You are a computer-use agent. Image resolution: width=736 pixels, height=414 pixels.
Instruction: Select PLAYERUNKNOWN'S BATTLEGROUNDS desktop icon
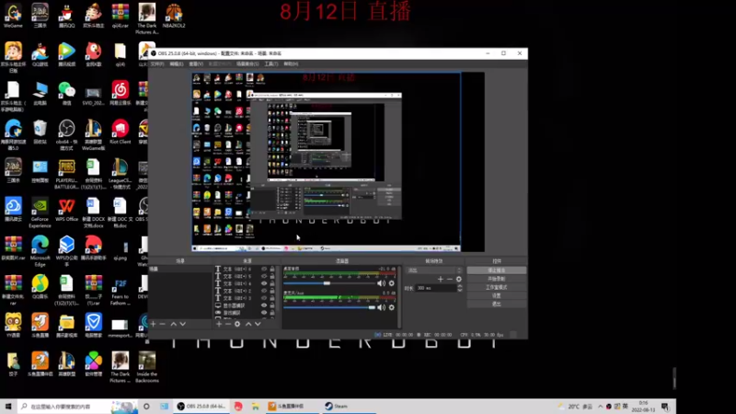click(x=66, y=174)
